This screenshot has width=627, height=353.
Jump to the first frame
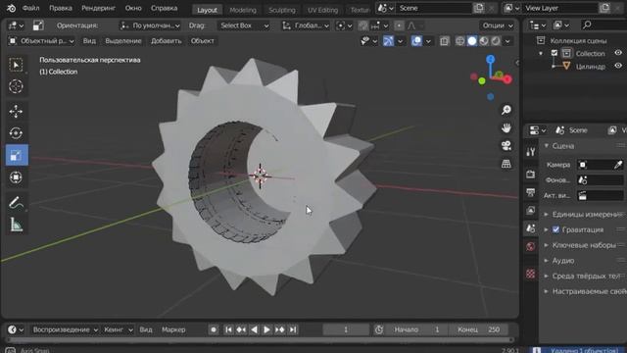[228, 329]
